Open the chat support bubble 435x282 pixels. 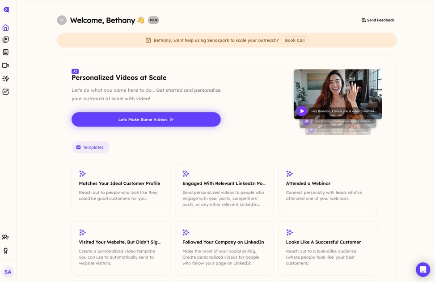click(x=422, y=269)
